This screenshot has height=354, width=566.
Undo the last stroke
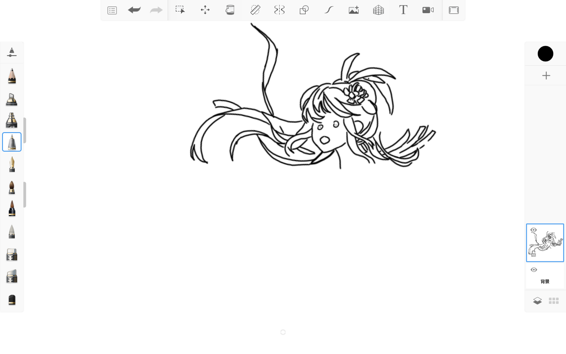click(134, 10)
